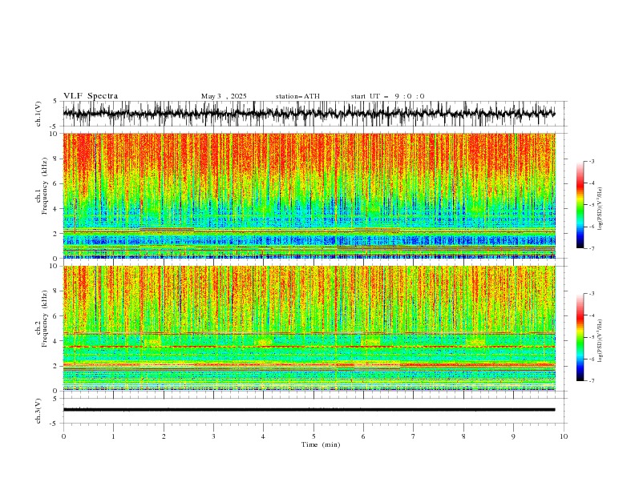Click time axis tick label "7"

point(414,436)
